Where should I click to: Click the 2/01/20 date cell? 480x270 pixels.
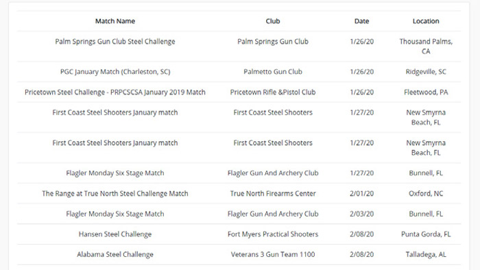[x=361, y=193]
